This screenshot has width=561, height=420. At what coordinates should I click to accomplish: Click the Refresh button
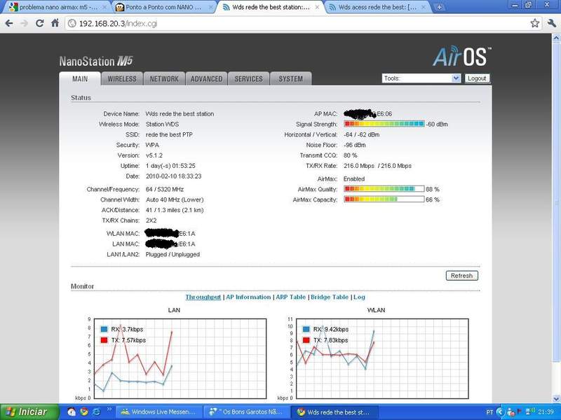click(461, 276)
